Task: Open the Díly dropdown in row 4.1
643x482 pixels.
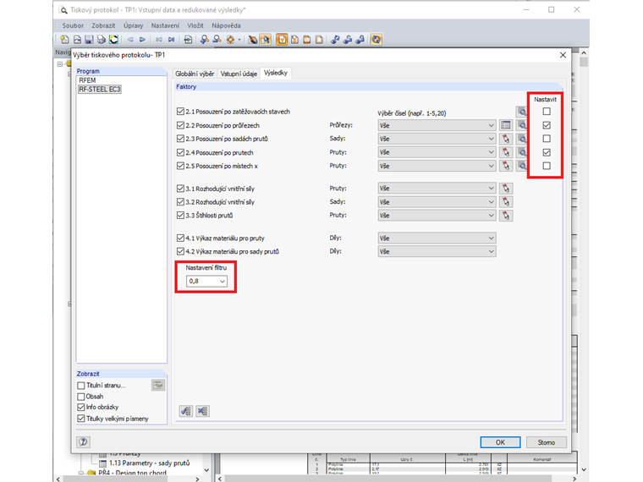Action: (437, 238)
